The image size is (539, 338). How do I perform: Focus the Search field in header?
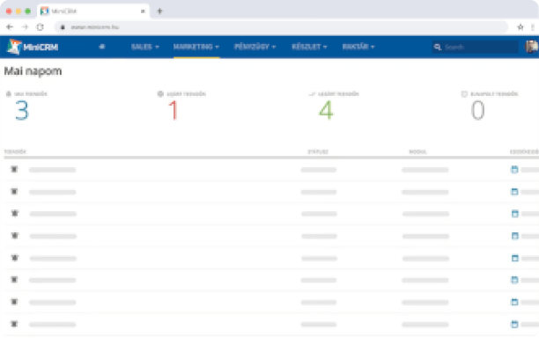(475, 47)
